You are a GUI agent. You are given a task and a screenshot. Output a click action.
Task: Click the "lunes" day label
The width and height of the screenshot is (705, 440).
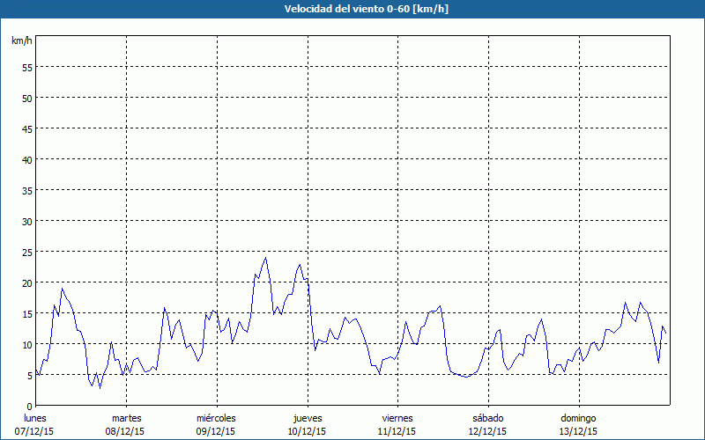coord(35,418)
